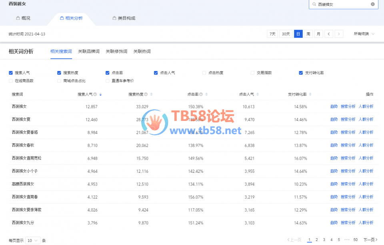Enable the 点击热度 checkbox
Viewport: 384px width, 245px height.
pos(204,73)
